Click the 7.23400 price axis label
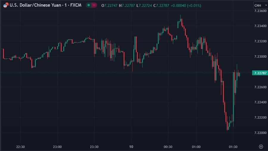The width and height of the screenshot is (268, 151). click(260, 26)
